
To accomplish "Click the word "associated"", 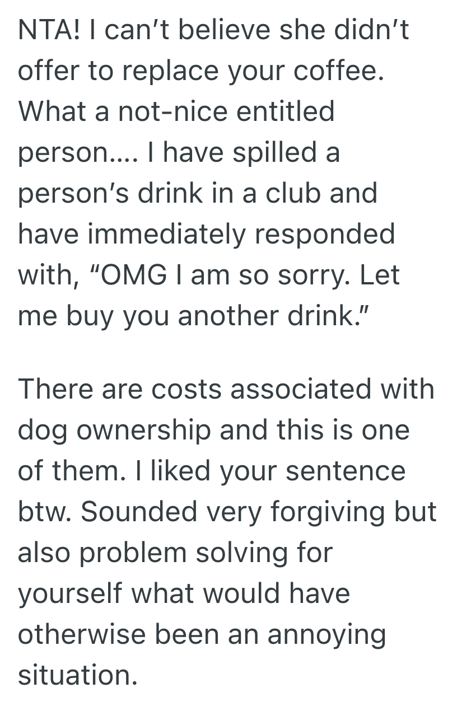I will click(x=290, y=389).
